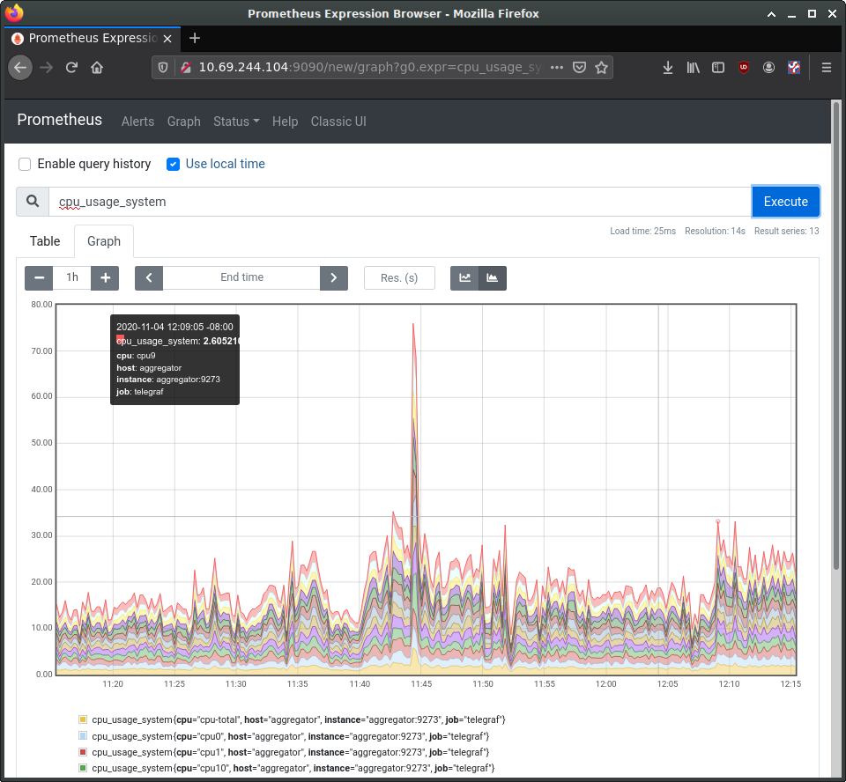The height and width of the screenshot is (782, 846).
Task: Click the Res. (s) resolution input
Action: (x=399, y=277)
